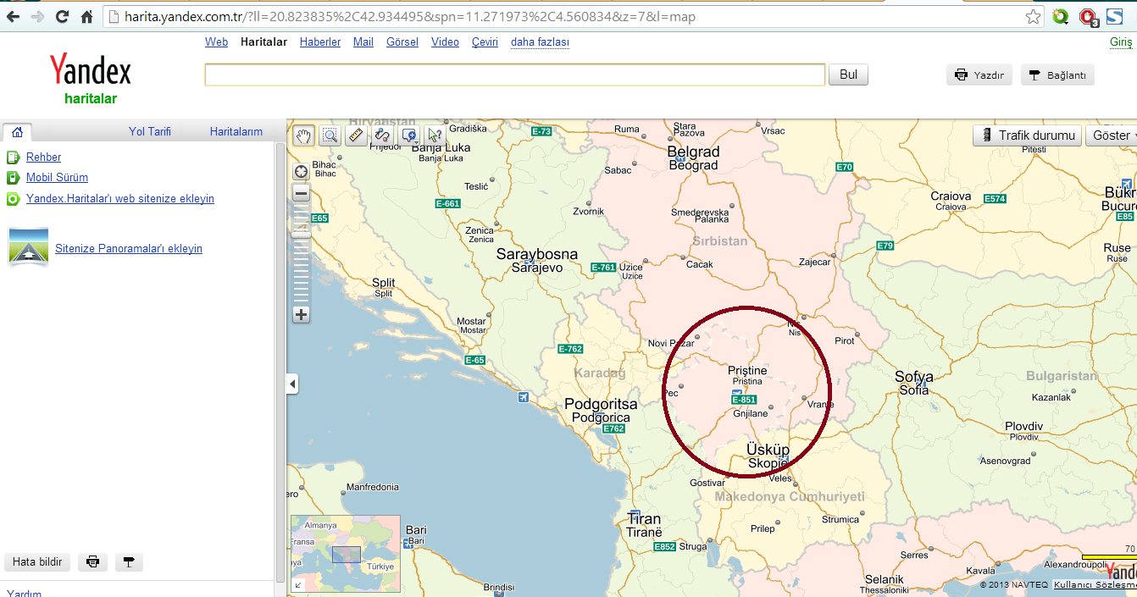
Task: Switch to the Yol Tarifi tab
Action: [150, 131]
